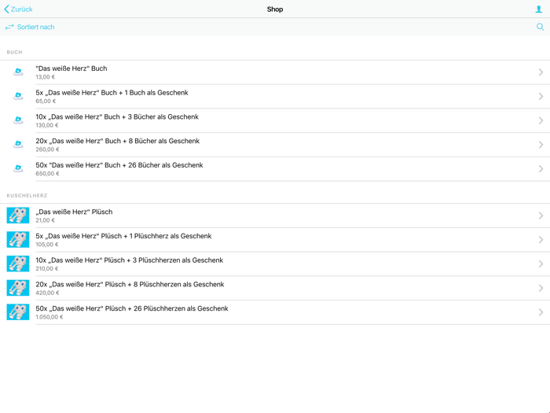This screenshot has width=550, height=413.
Task: Expand 10x Buch + 3 Bücher chevron
Action: coord(541,120)
